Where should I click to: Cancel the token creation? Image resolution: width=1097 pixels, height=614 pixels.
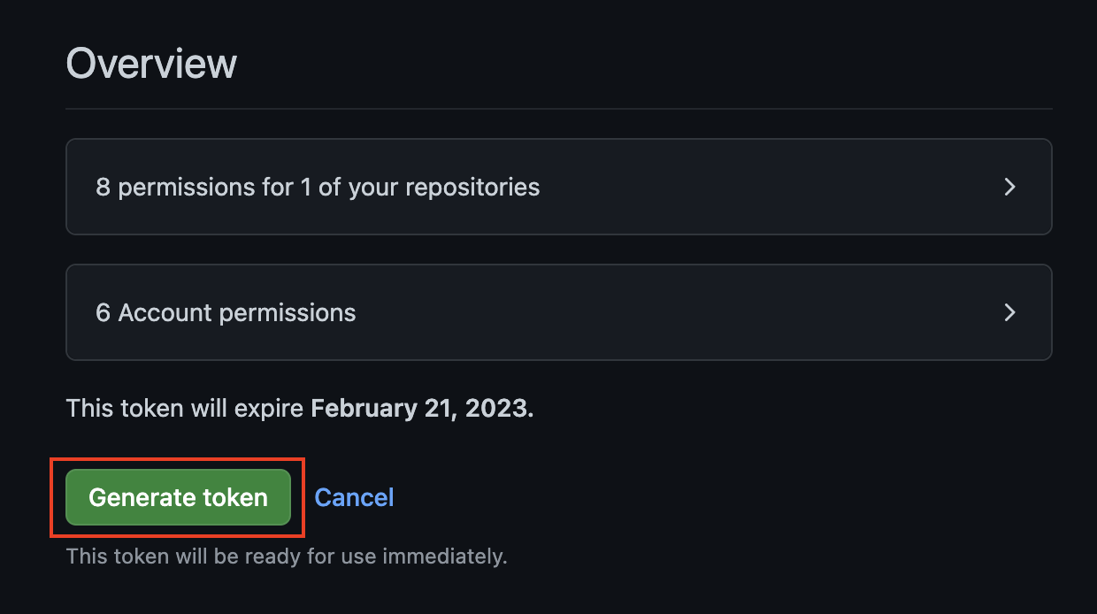pos(354,497)
